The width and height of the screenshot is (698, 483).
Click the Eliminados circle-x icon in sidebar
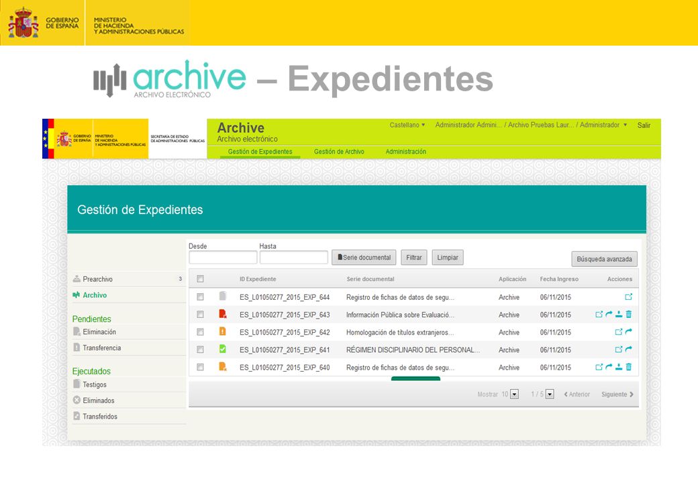click(x=77, y=400)
